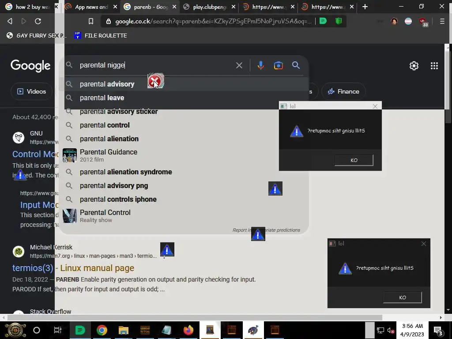Screen dimensions: 452x339
Task: Open Task View from the taskbar
Action: coord(58,330)
